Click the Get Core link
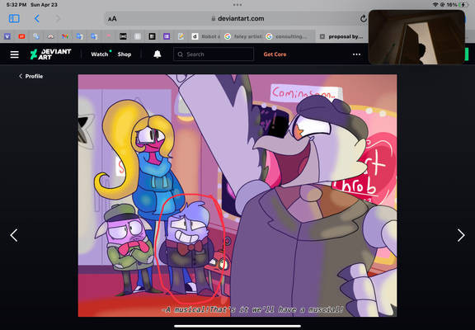The width and height of the screenshot is (475, 330). 275,54
